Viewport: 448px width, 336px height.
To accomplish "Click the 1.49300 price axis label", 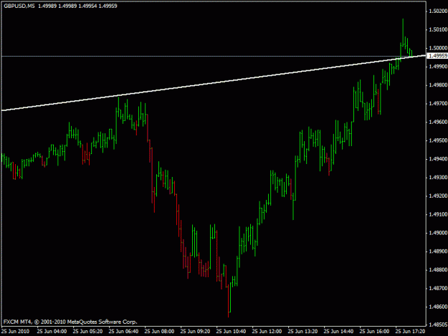I will pos(438,178).
